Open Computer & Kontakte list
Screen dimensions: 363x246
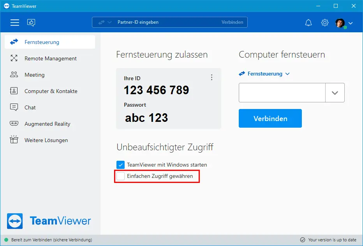tap(51, 91)
